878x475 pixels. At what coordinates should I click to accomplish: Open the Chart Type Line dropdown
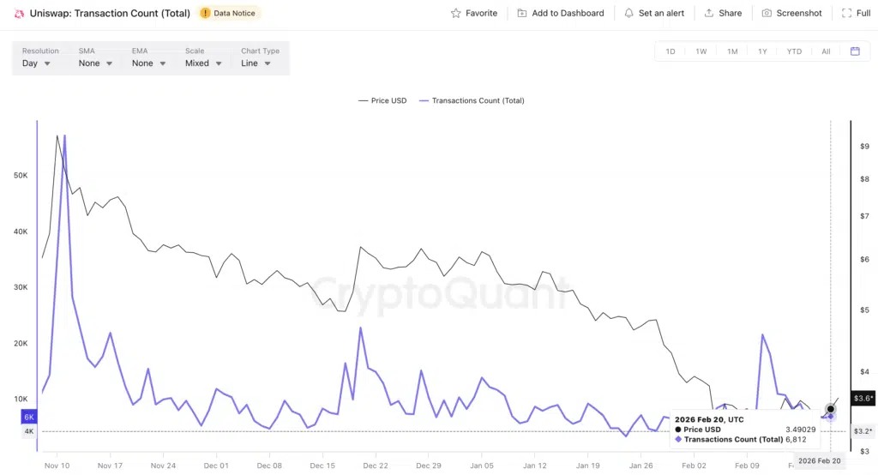pos(256,63)
